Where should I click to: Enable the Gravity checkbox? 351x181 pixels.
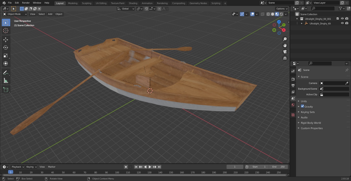tap(302, 106)
